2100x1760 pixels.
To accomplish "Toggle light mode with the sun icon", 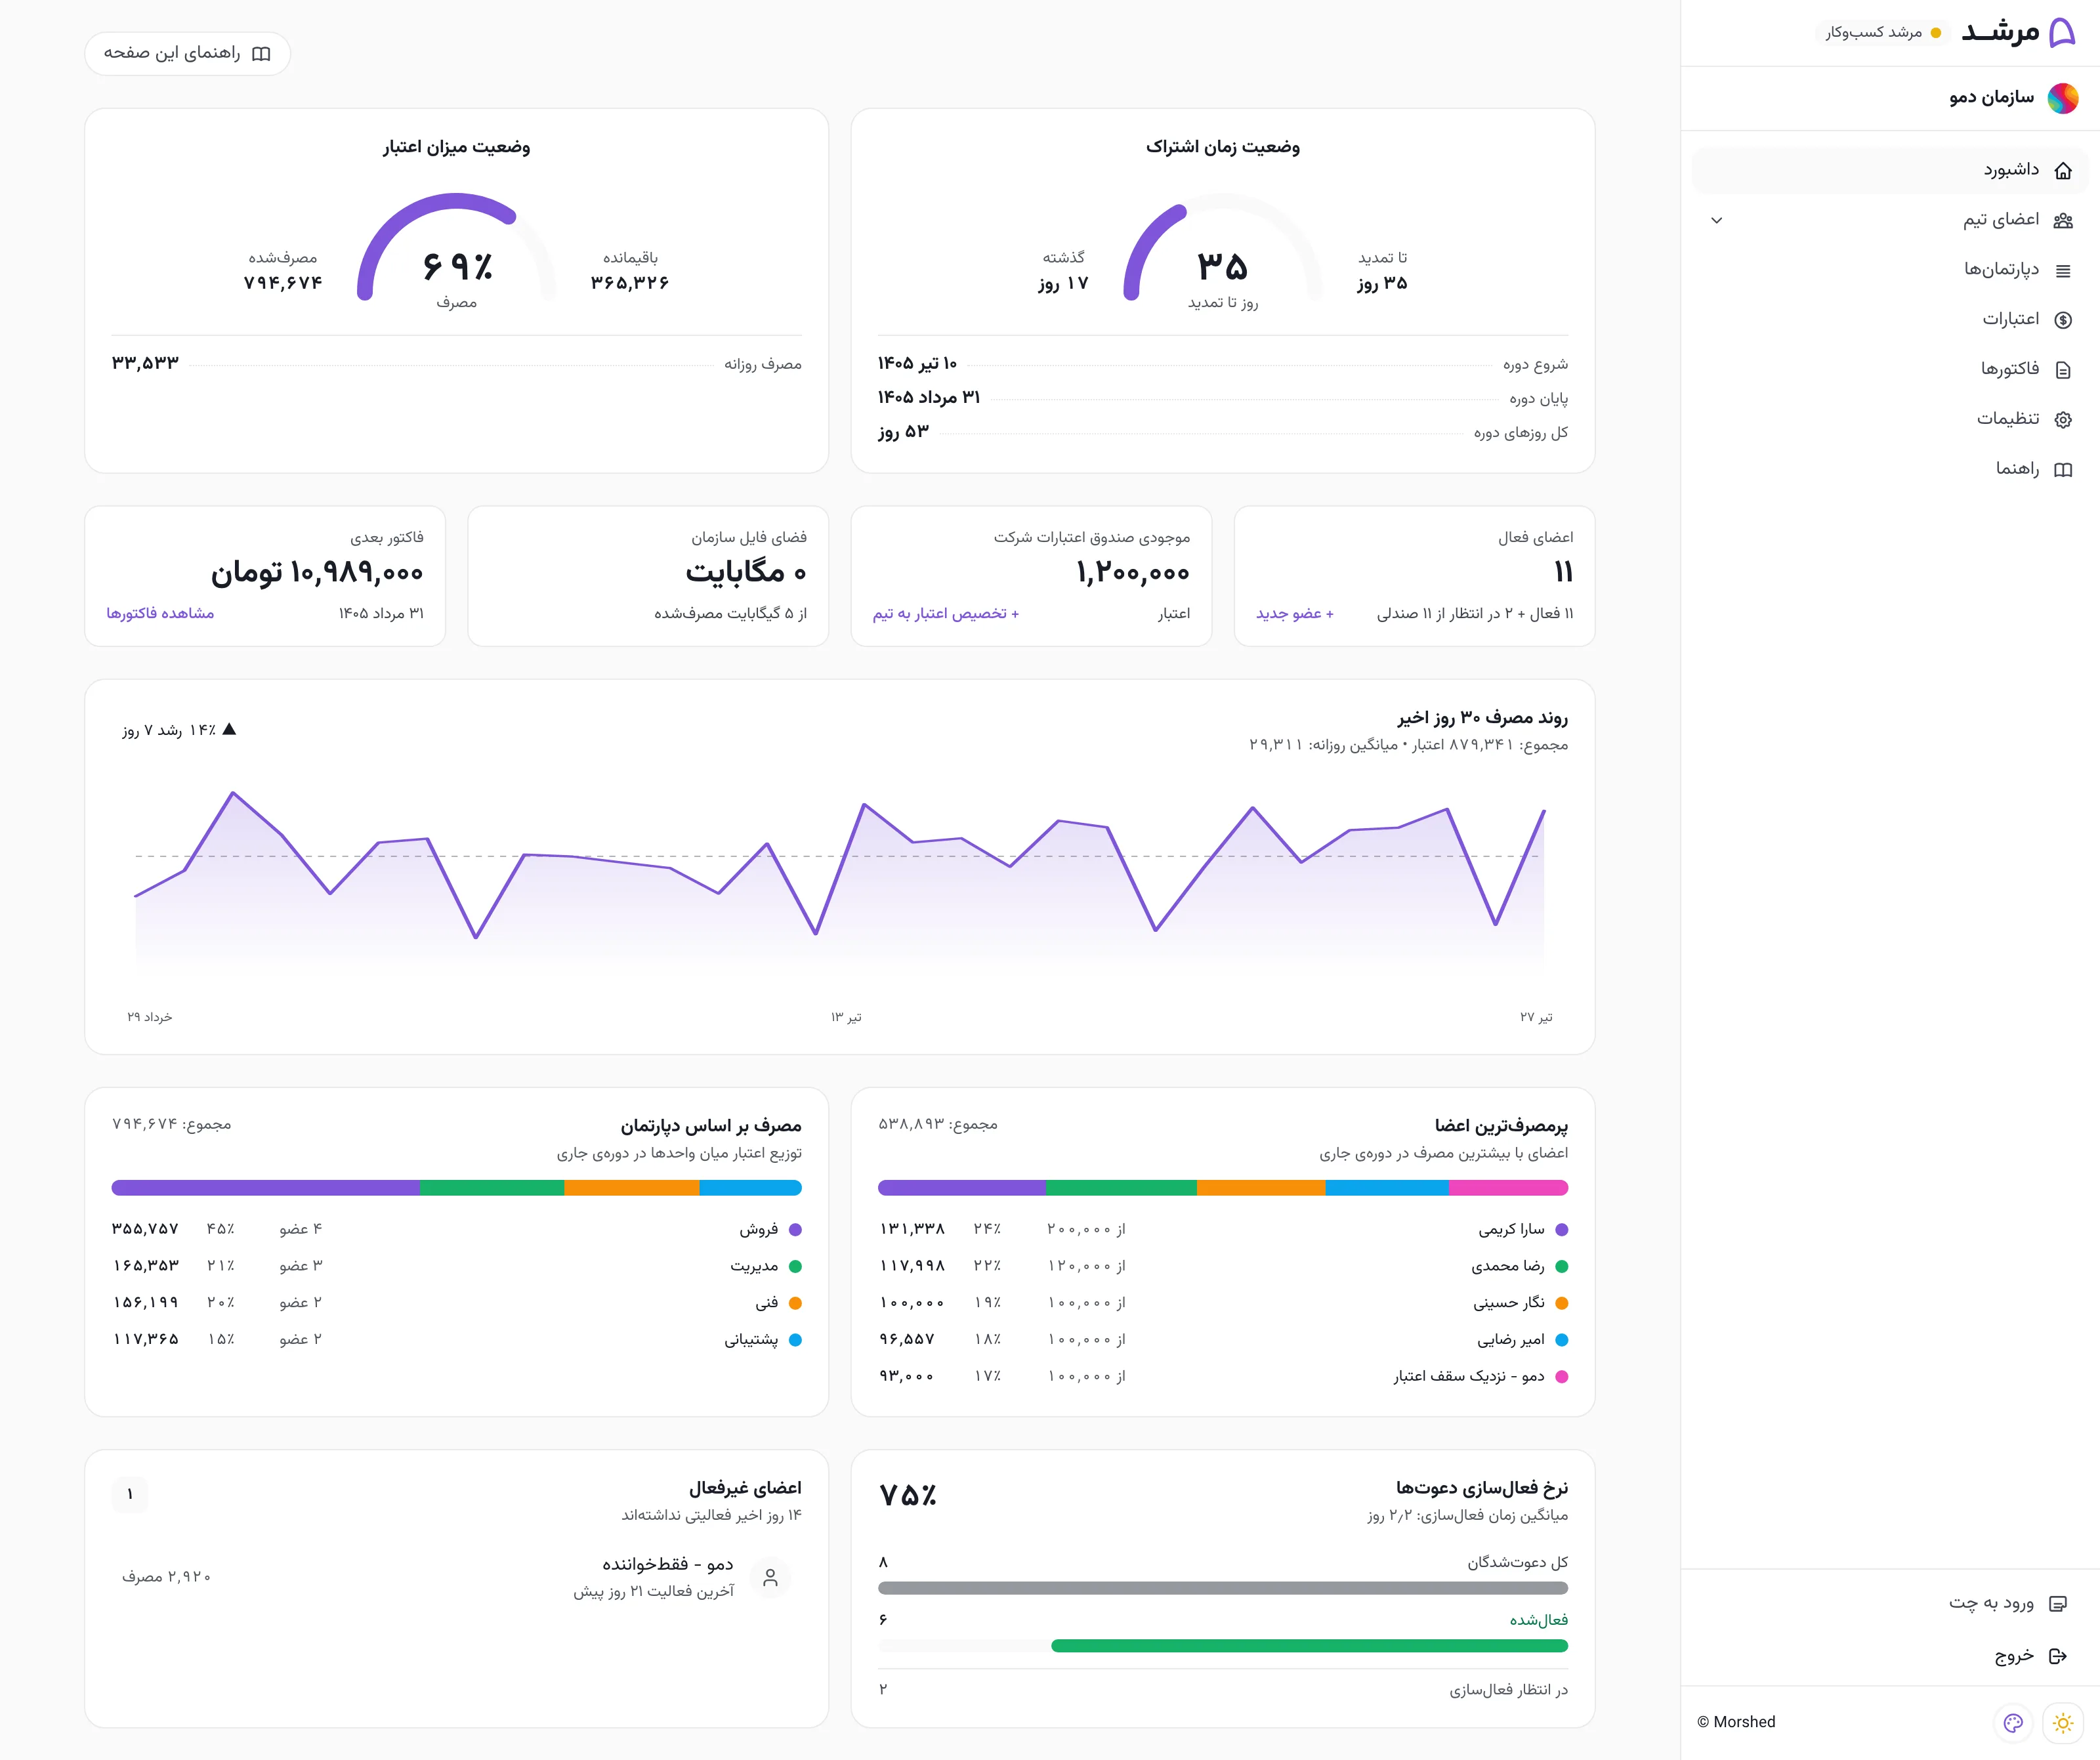I will [x=2062, y=1723].
